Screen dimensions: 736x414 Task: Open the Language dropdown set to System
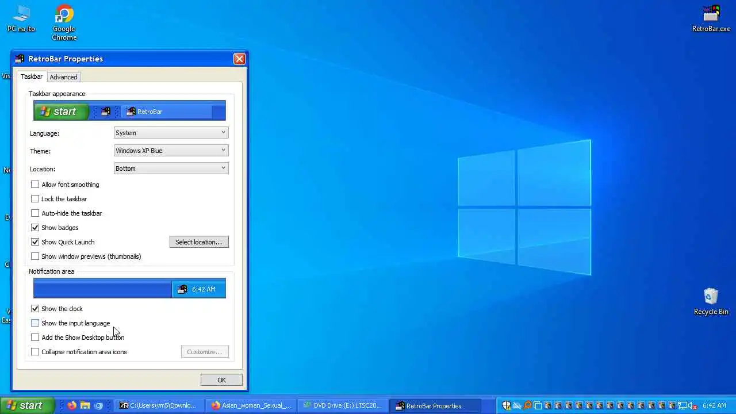click(x=171, y=133)
